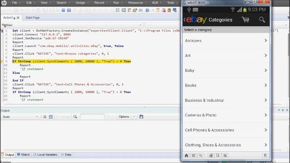Click the Options button in Output pane

pyautogui.click(x=124, y=117)
